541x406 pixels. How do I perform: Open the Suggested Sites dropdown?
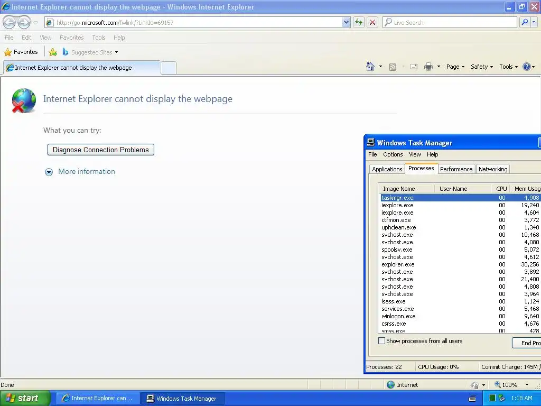click(90, 52)
